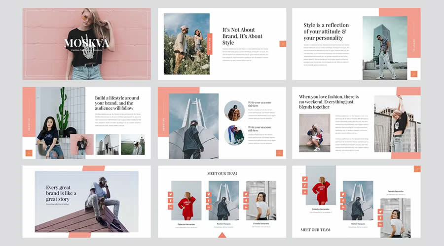The height and width of the screenshot is (246, 444).
Task: Click the name "Pamela Samantha" on the ninth slide
Action: (x=396, y=191)
